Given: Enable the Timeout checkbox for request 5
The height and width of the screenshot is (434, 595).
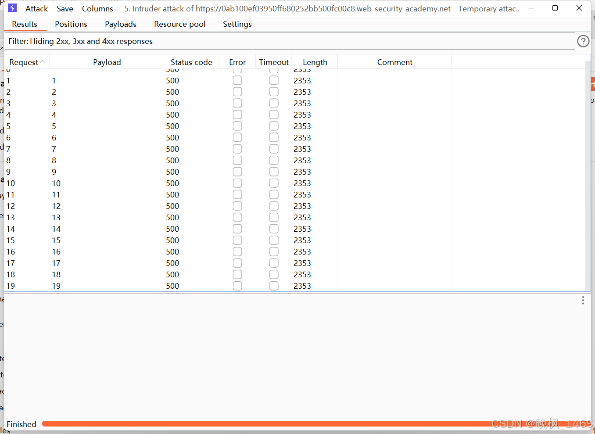Looking at the screenshot, I should (274, 126).
